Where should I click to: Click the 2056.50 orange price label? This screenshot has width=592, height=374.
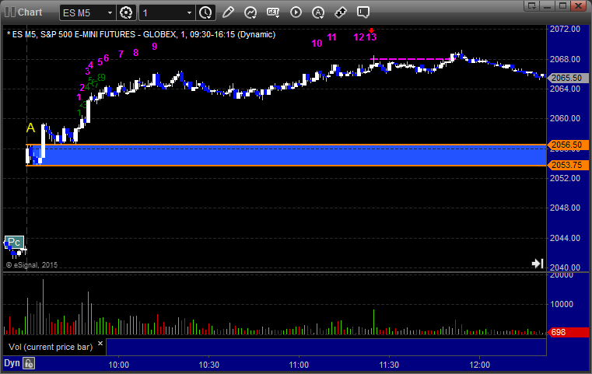tap(566, 145)
